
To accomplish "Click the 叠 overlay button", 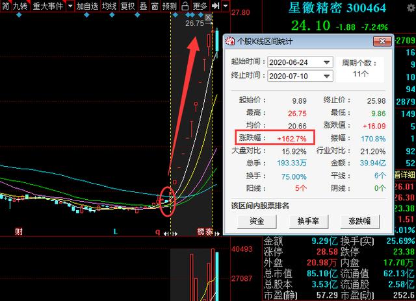I will (x=143, y=6).
